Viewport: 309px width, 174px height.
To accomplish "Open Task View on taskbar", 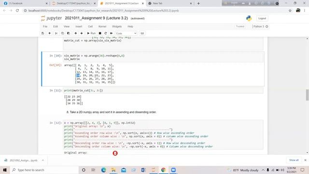I will (93, 170).
